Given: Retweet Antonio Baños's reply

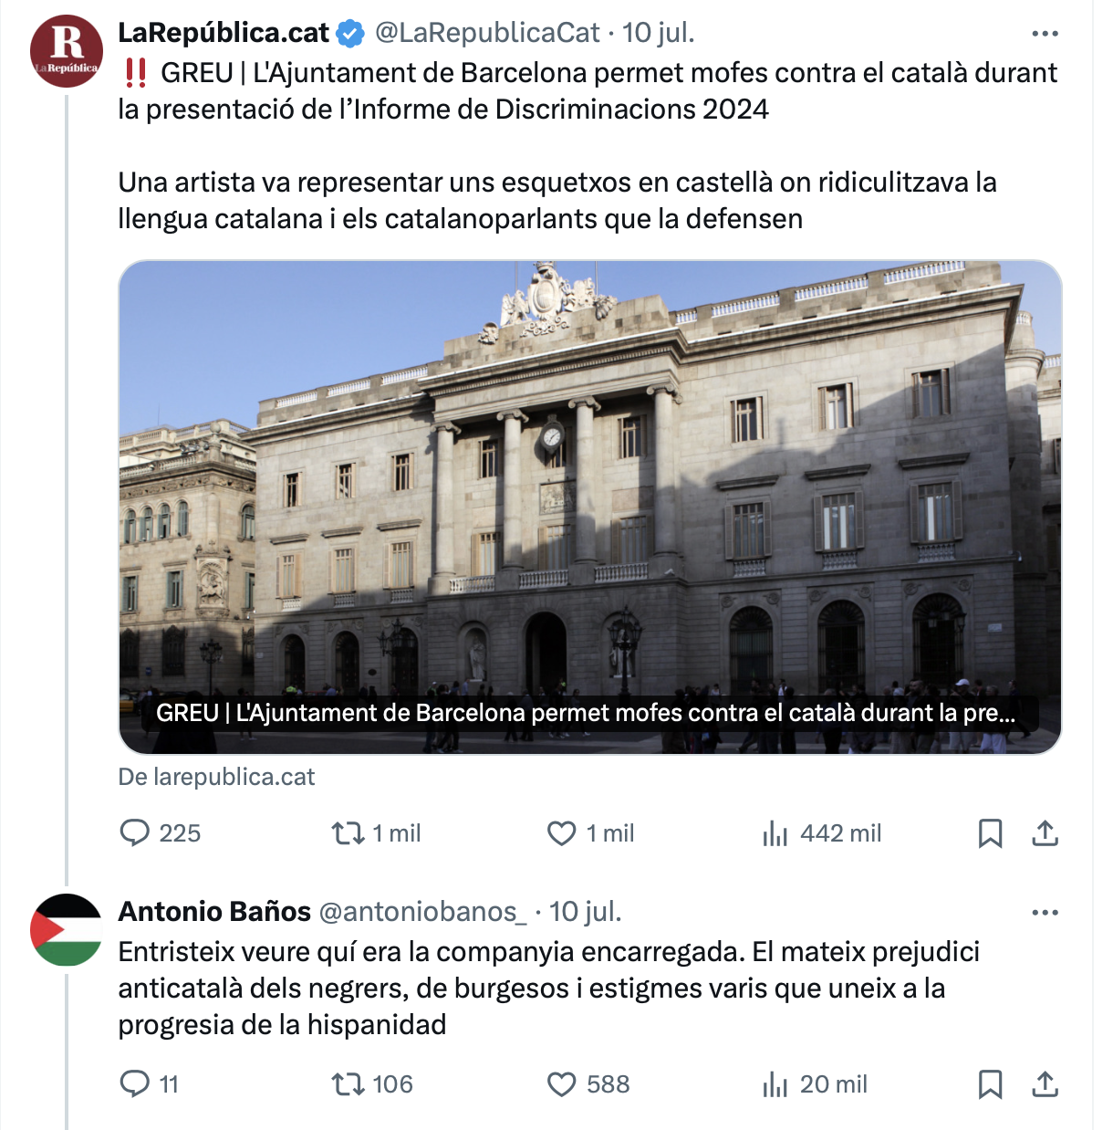Looking at the screenshot, I should [x=372, y=1084].
